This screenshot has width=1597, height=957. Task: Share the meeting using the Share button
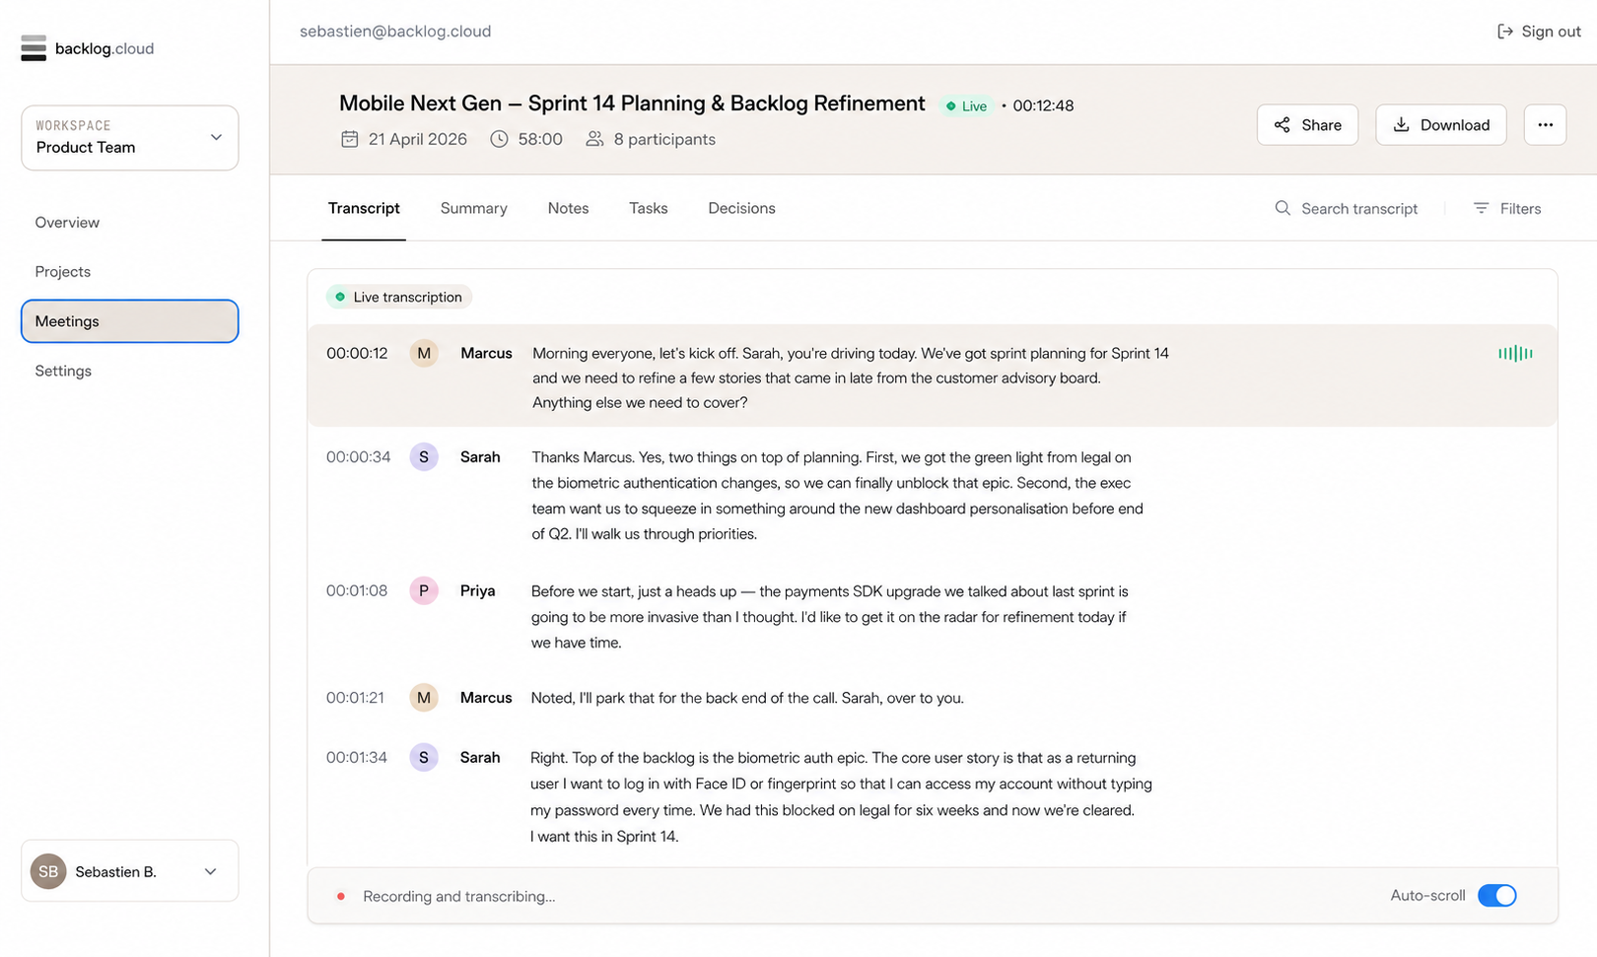tap(1307, 125)
